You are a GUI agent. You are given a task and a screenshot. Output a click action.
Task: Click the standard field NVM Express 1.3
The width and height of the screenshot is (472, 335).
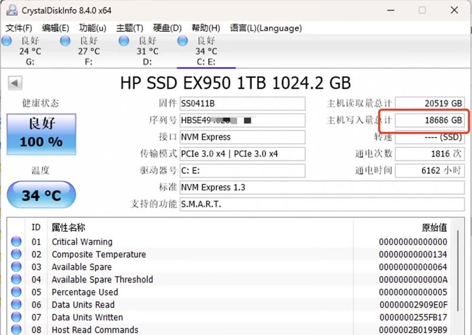[x=322, y=188]
